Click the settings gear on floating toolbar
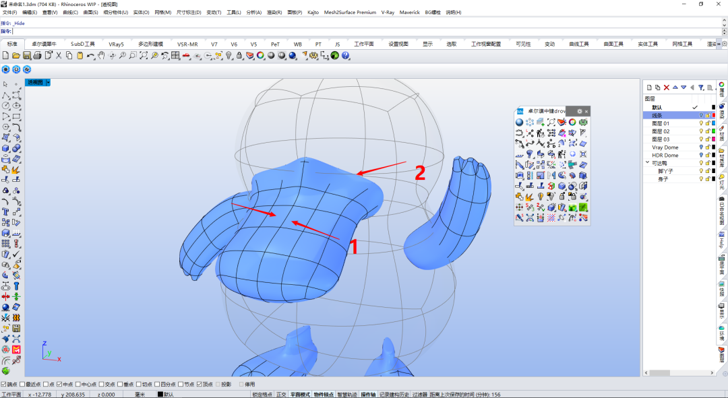This screenshot has width=728, height=398. click(x=580, y=111)
